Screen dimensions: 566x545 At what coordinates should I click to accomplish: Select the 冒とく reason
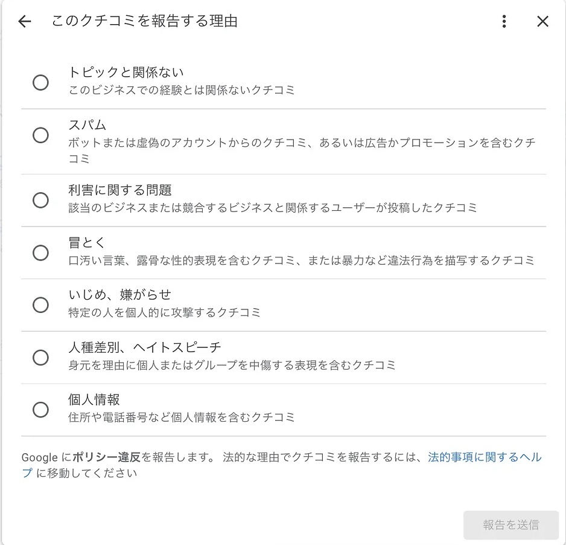(40, 253)
